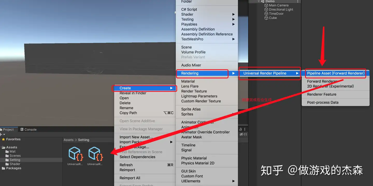Choose Assembly Definition Reference entry
373x186 pixels.
click(207, 34)
